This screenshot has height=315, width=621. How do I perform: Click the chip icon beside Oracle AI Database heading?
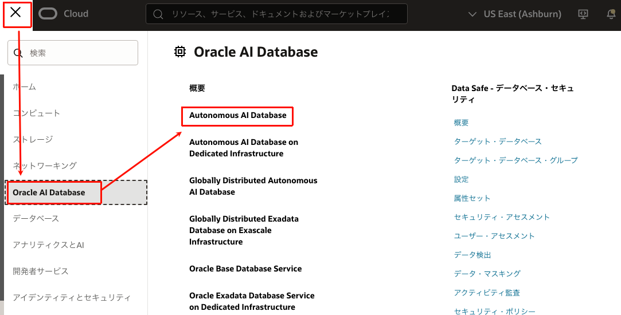pyautogui.click(x=180, y=52)
